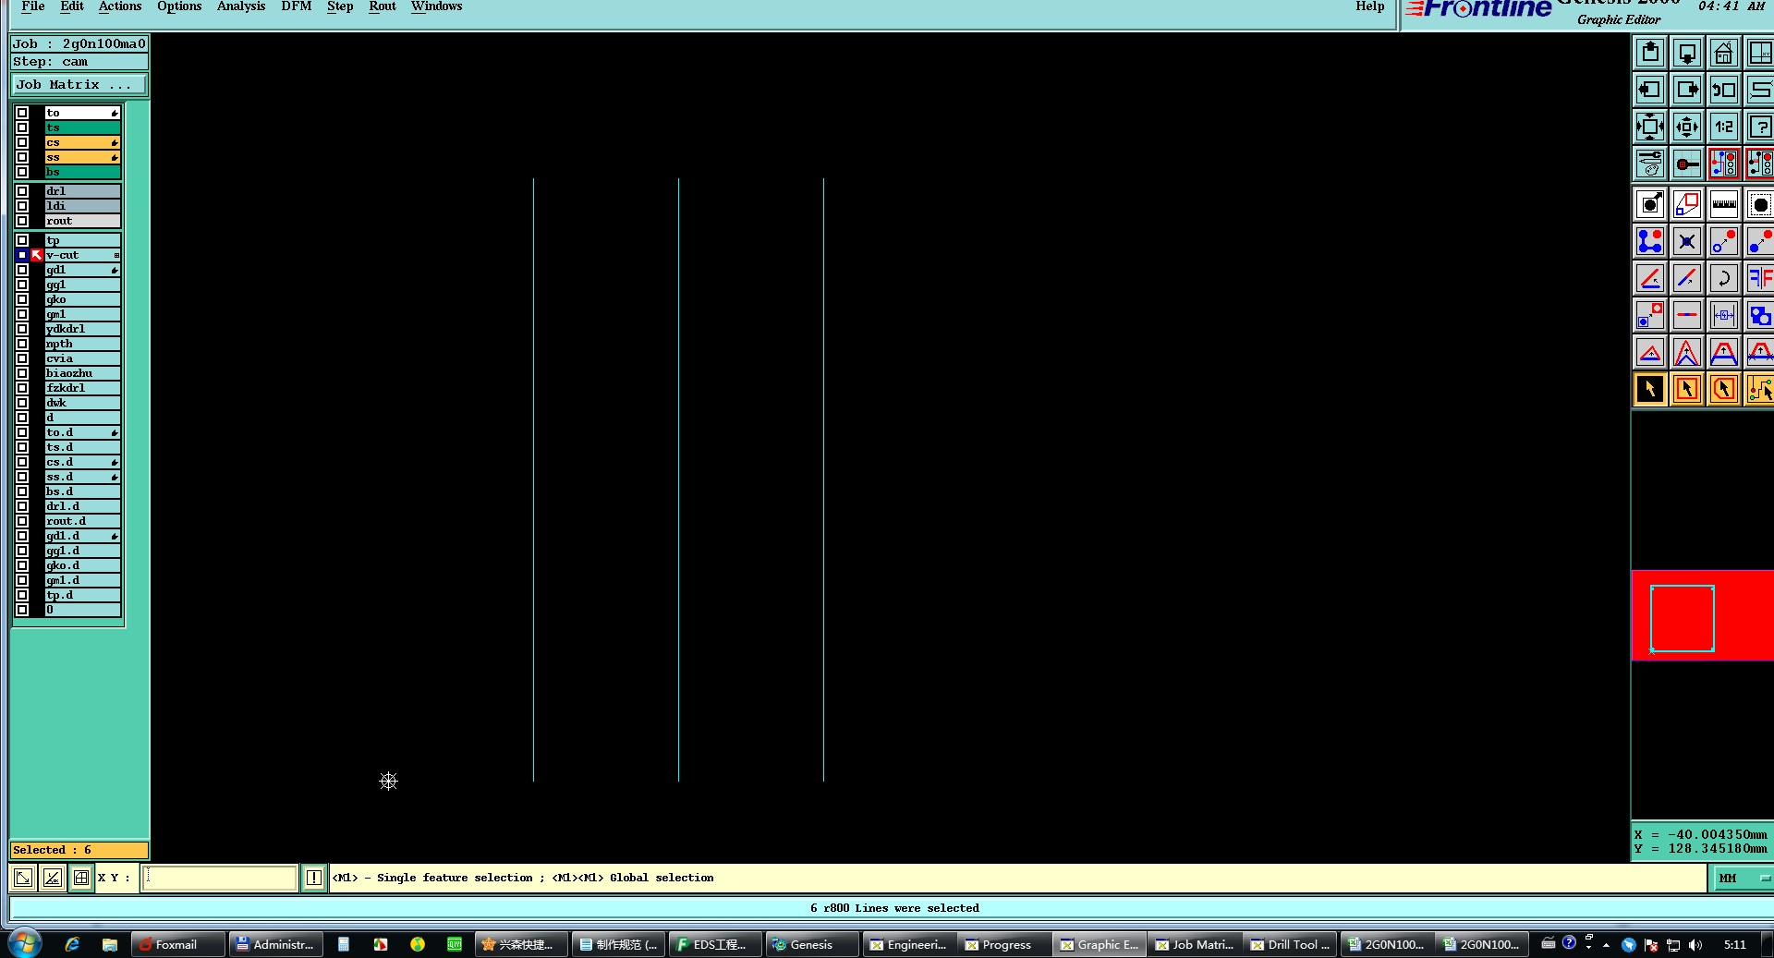Image resolution: width=1774 pixels, height=958 pixels.
Task: Open the wrench and palette settings icon
Action: [x=1650, y=164]
